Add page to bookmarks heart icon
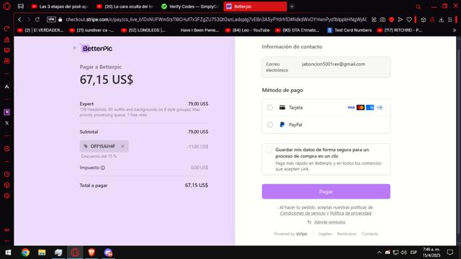 tap(409, 19)
